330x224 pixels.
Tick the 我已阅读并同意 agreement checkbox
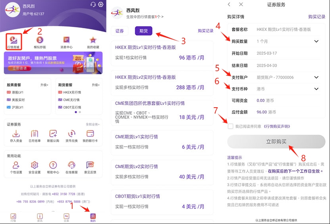[x=230, y=126]
